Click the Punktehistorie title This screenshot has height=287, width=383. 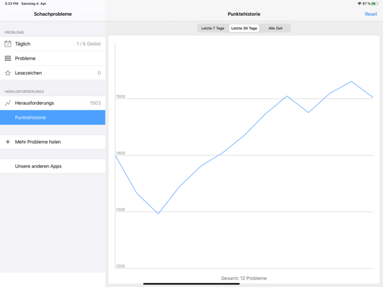tap(244, 14)
